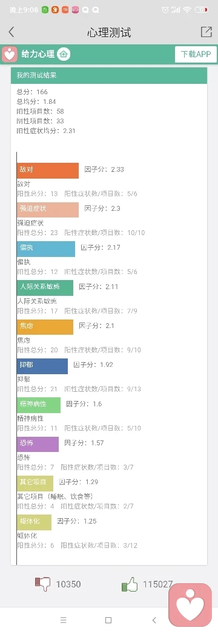Tap the Android recent apps menu icon
Image resolution: width=218 pixels, height=633 pixels.
point(63,620)
